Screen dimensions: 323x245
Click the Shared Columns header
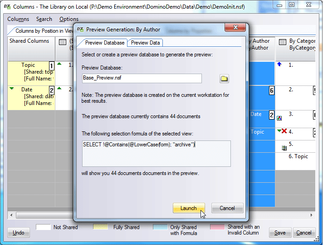31,49
